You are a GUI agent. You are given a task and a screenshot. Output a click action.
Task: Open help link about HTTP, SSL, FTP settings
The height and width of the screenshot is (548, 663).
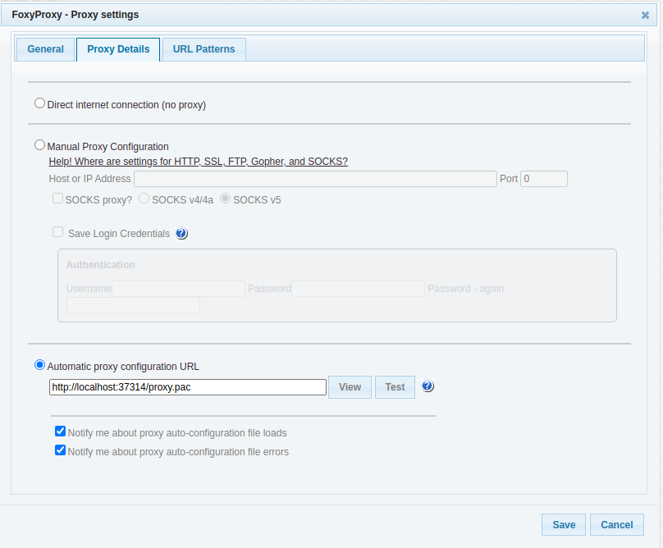(x=199, y=162)
